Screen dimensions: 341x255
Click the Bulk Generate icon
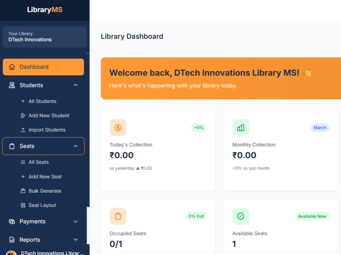tap(23, 191)
